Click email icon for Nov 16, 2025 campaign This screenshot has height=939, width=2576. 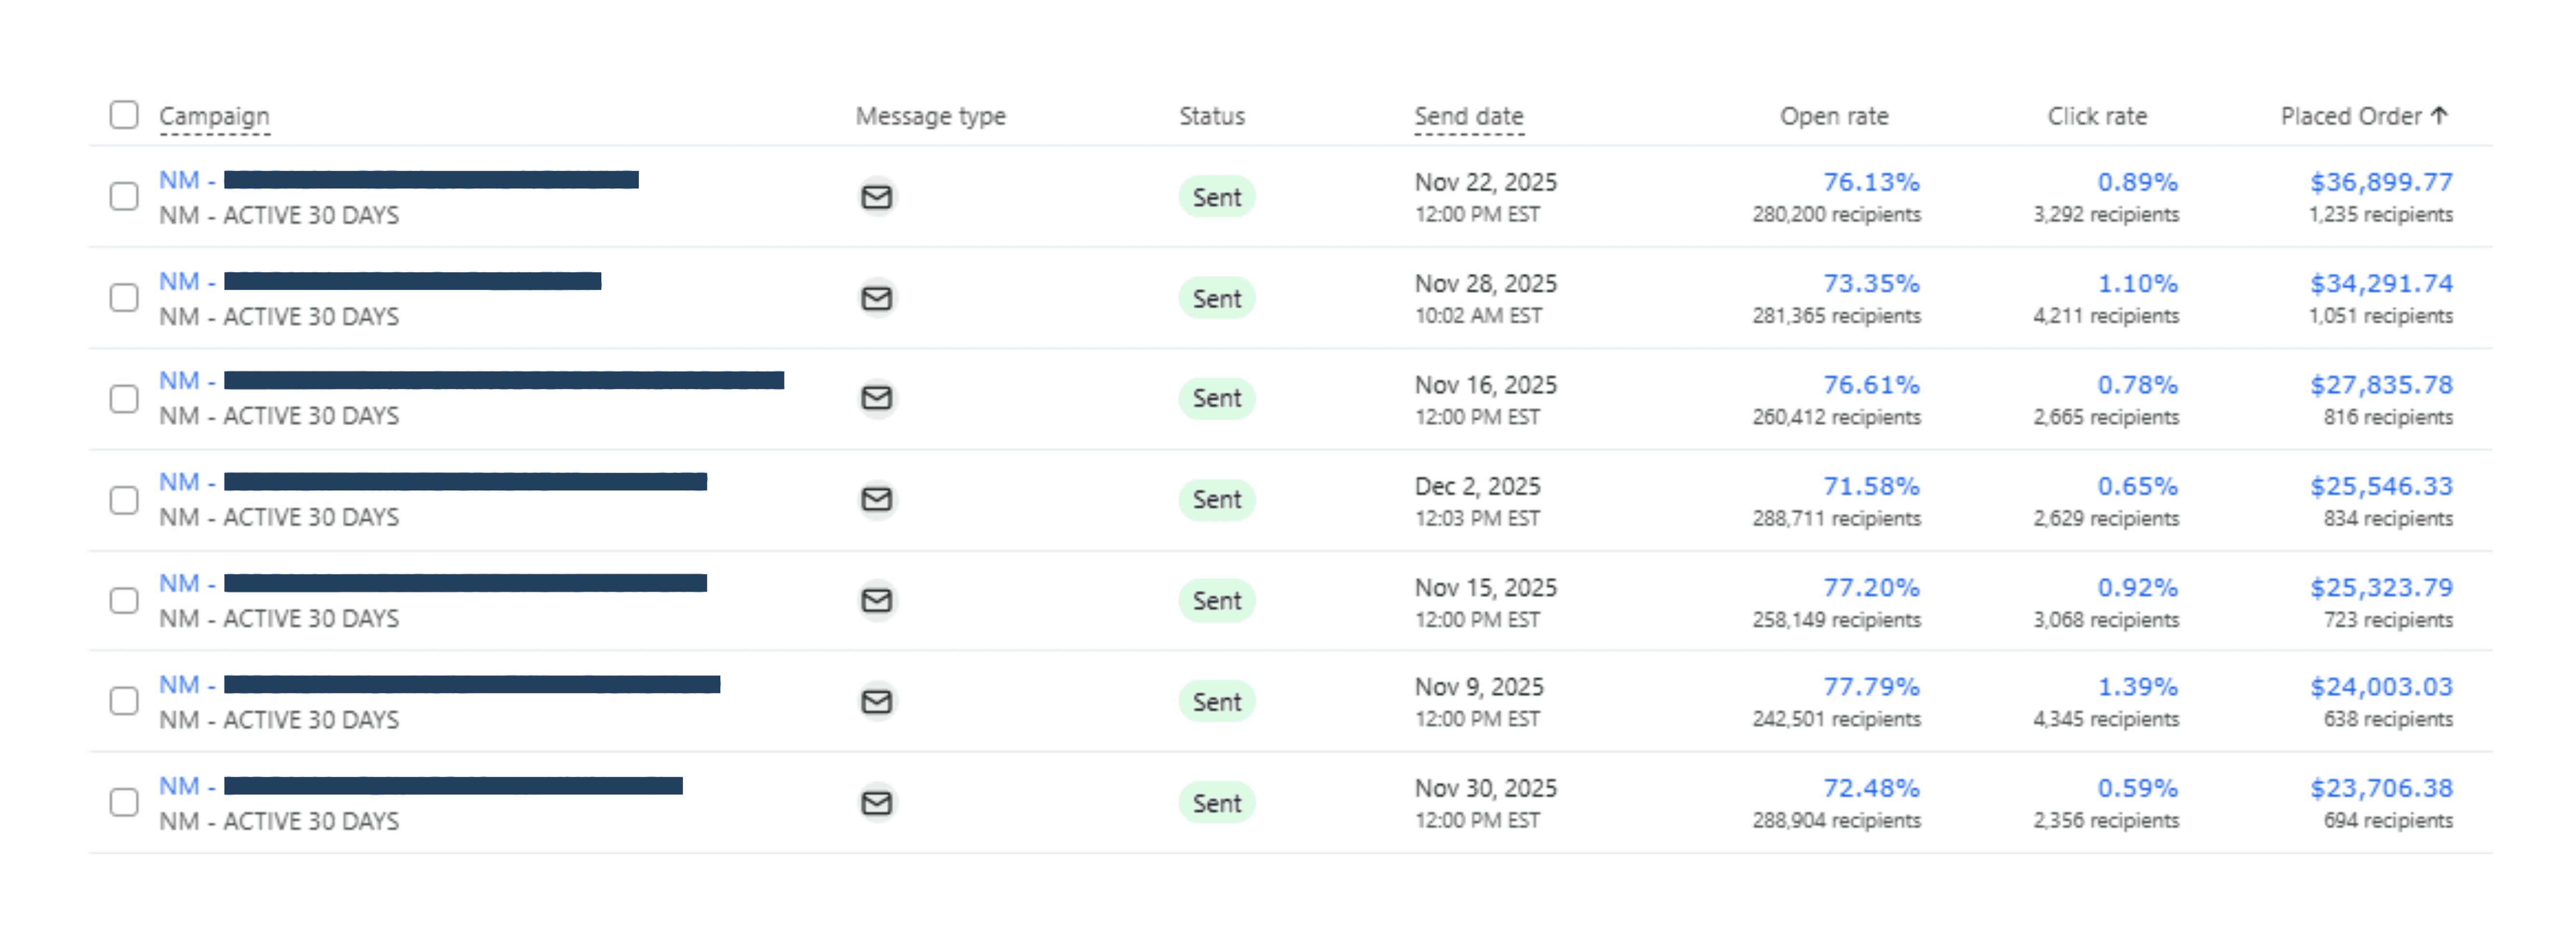(x=876, y=398)
